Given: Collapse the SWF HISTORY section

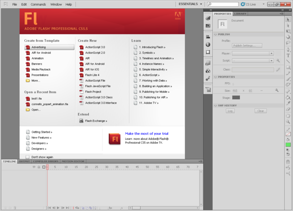Looking at the screenshot, I should (x=215, y=105).
